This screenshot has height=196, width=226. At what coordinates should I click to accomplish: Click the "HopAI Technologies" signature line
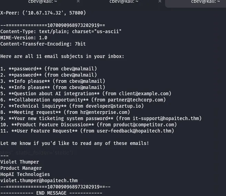coord(25,174)
